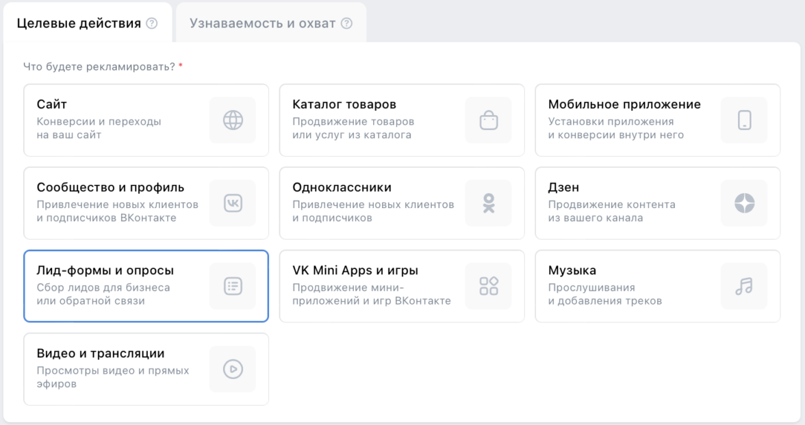
Task: Click the play icon for Видео и трансляции
Action: [233, 369]
